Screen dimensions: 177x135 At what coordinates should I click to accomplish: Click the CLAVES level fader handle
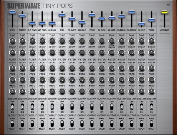click(x=72, y=19)
